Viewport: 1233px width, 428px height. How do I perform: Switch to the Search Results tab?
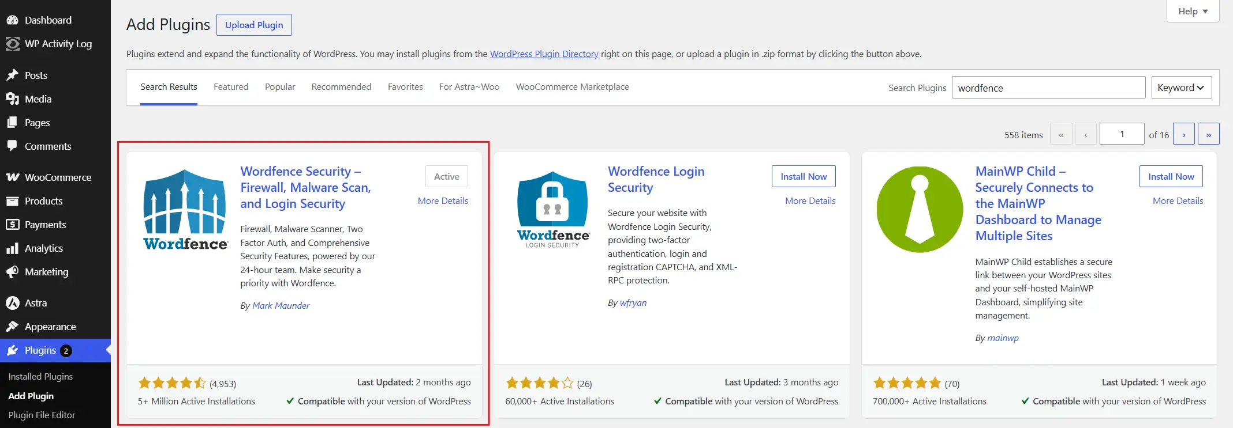(x=169, y=87)
